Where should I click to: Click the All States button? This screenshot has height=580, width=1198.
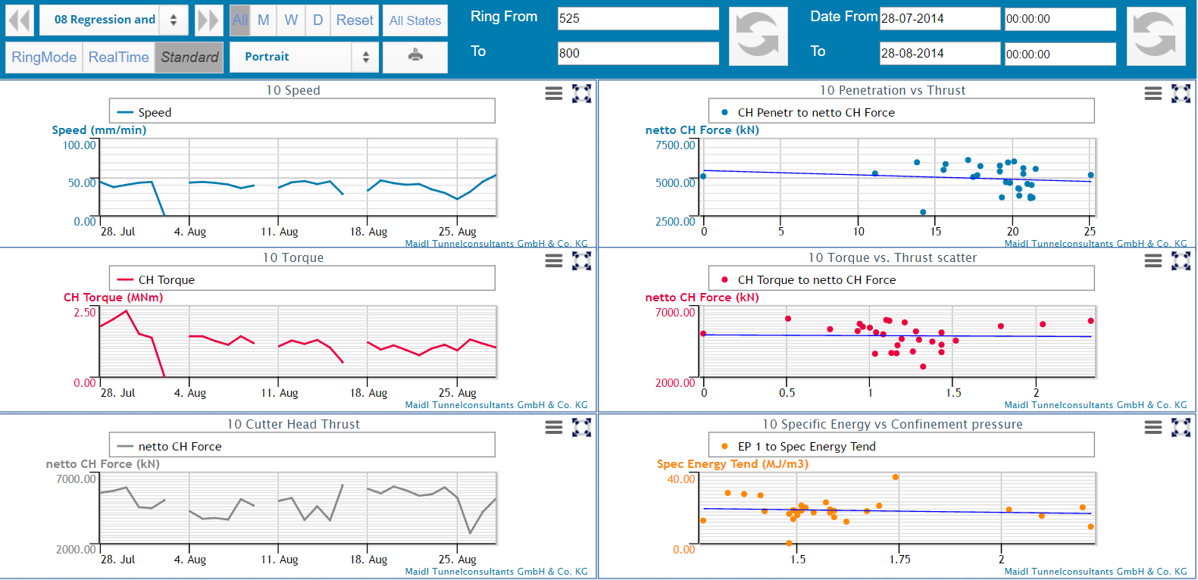(415, 20)
